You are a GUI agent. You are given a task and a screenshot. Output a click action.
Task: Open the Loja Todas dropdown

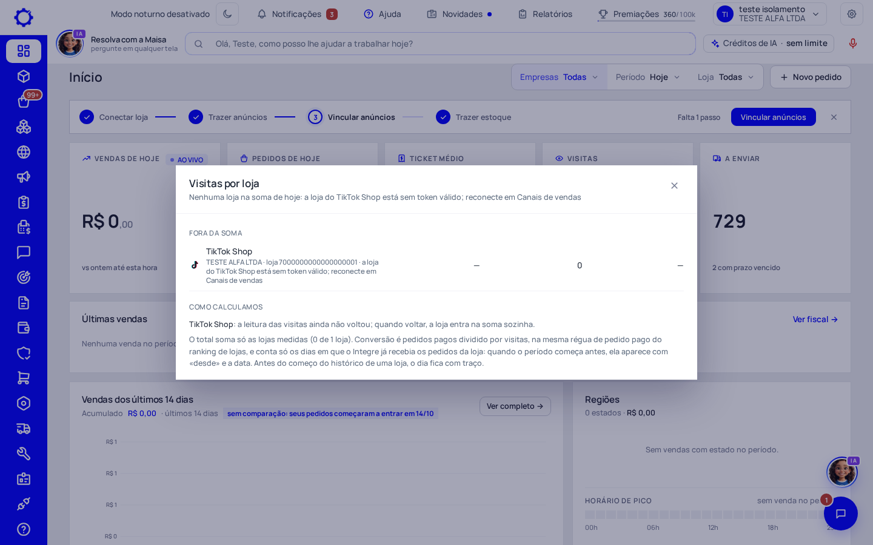click(726, 77)
